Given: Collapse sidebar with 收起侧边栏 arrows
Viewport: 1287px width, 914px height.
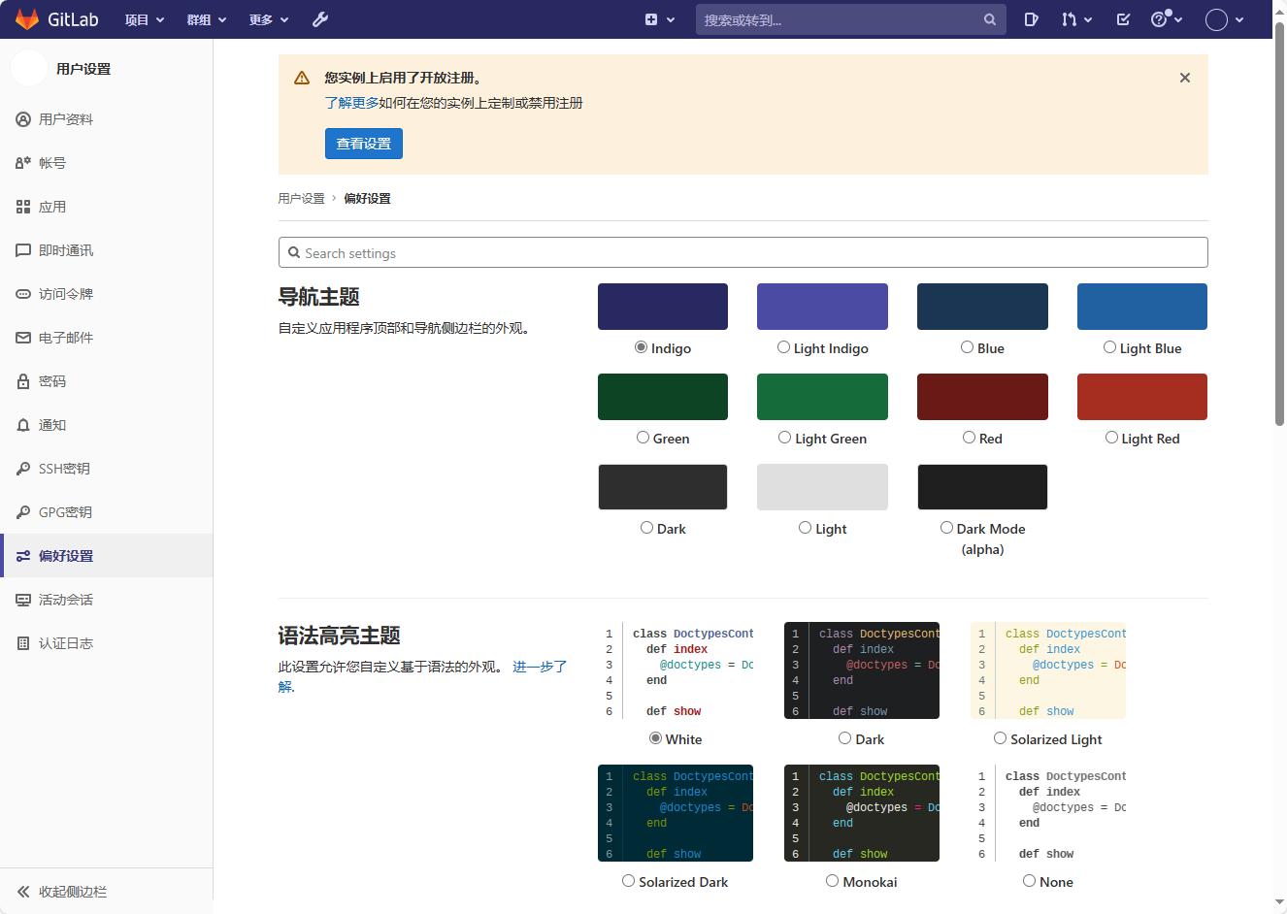Looking at the screenshot, I should [x=23, y=892].
